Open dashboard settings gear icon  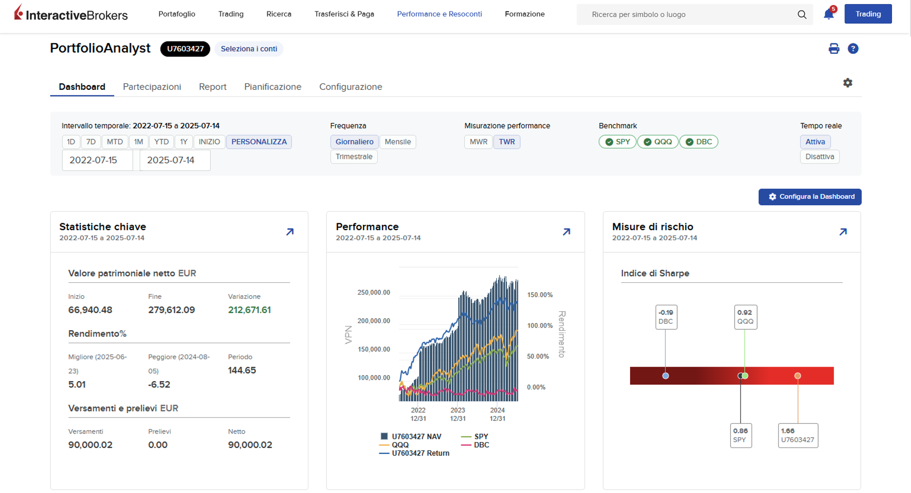[848, 83]
